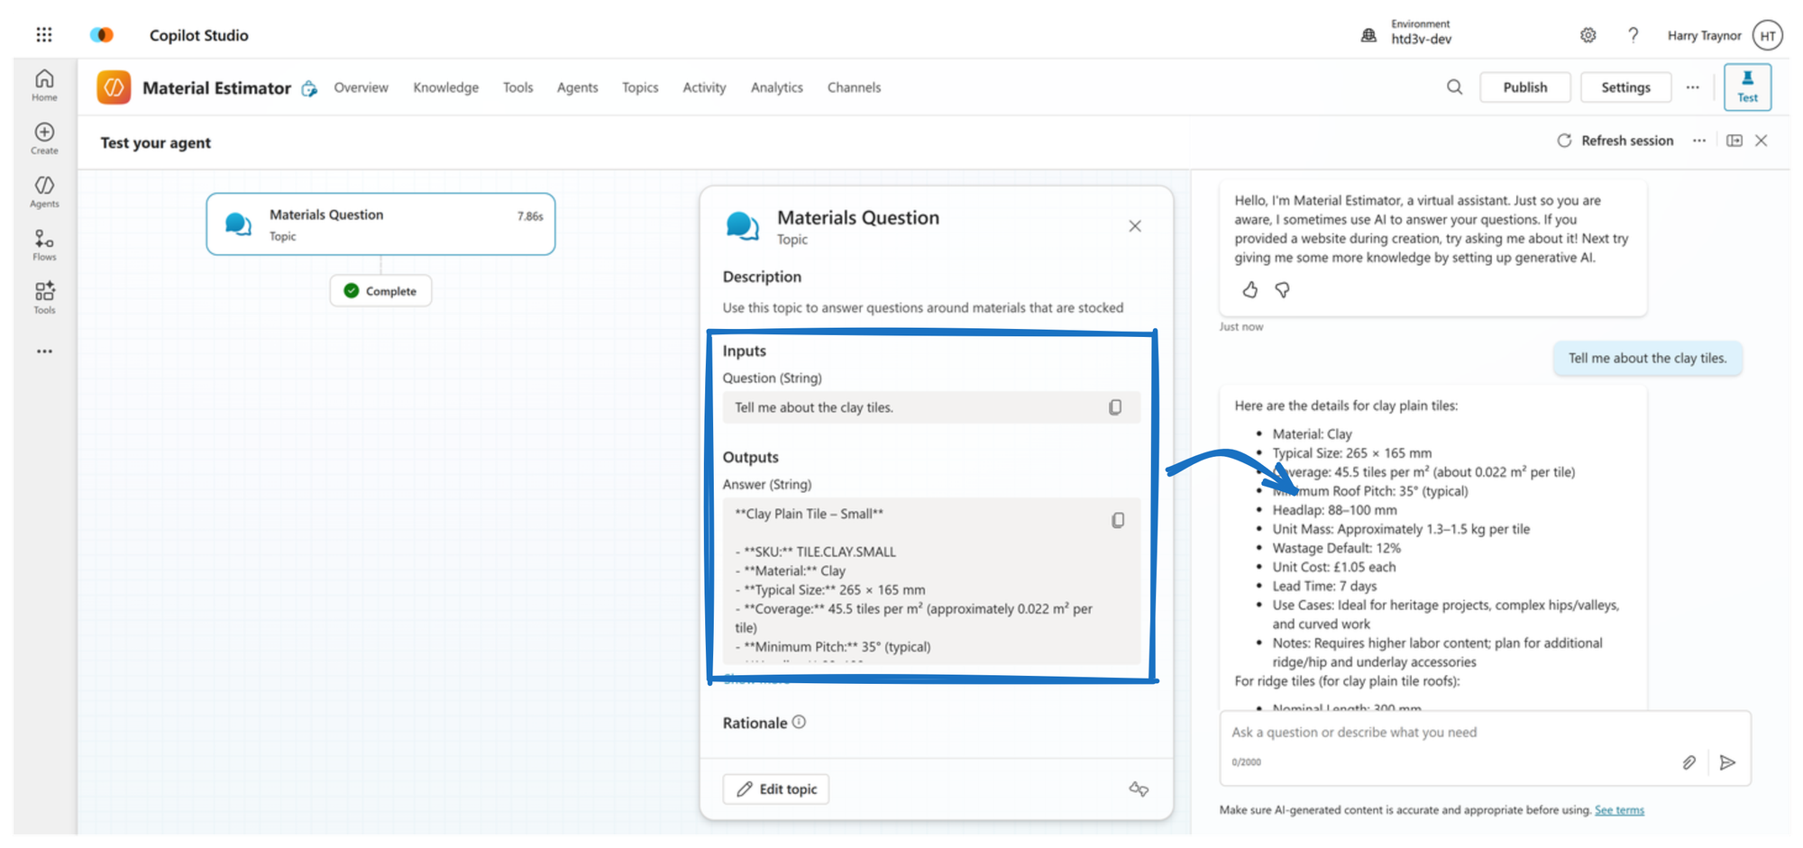Viewport: 1803px width, 848px height.
Task: Open Create in the left sidebar
Action: (x=44, y=139)
